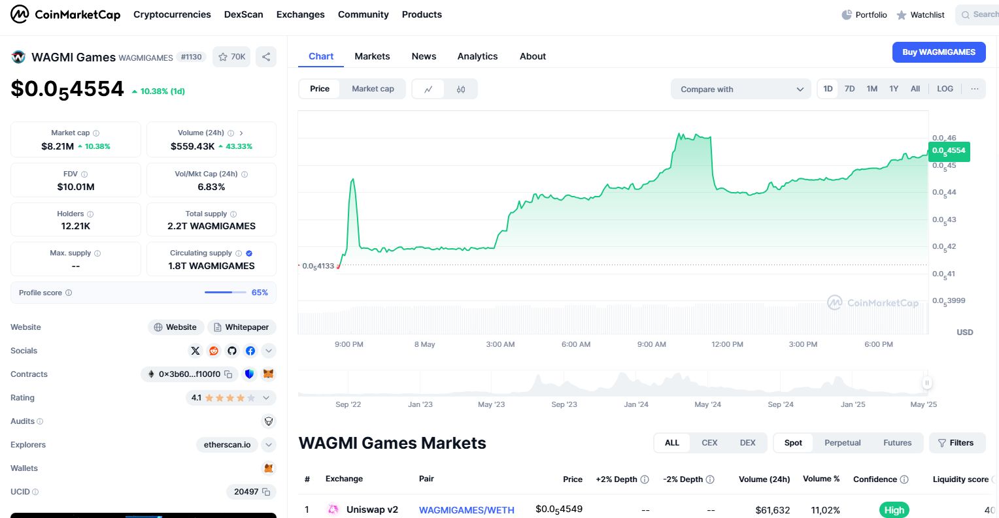Open the chart more options ellipsis

pos(975,89)
